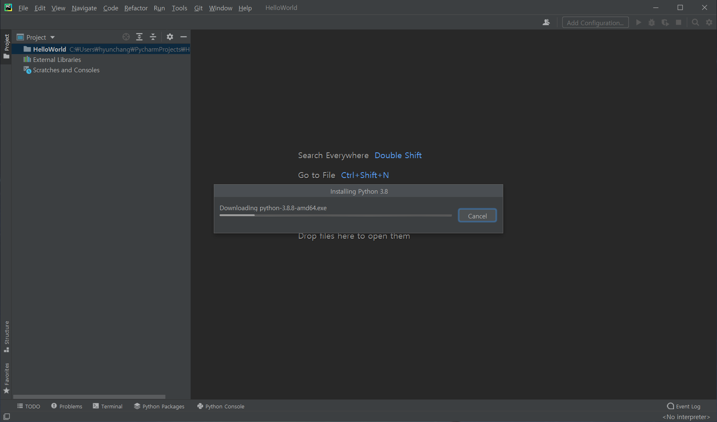
Task: Open the Refactor menu
Action: click(136, 8)
